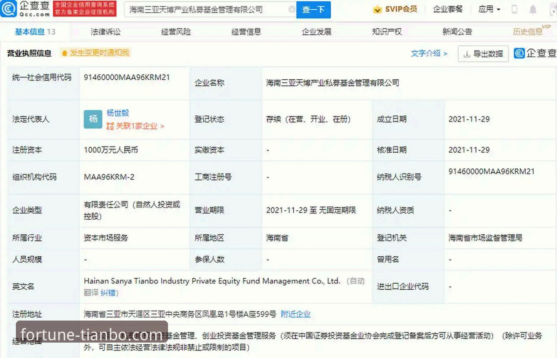
Task: Open notifications bell icon
Action: (533, 9)
